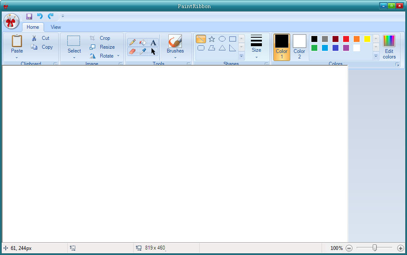This screenshot has height=255, width=407.
Task: Select the Text tool
Action: tap(154, 42)
